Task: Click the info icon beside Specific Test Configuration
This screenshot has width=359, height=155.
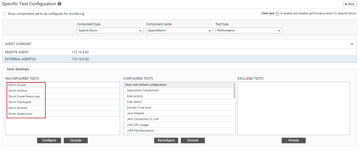Action: click(59, 4)
